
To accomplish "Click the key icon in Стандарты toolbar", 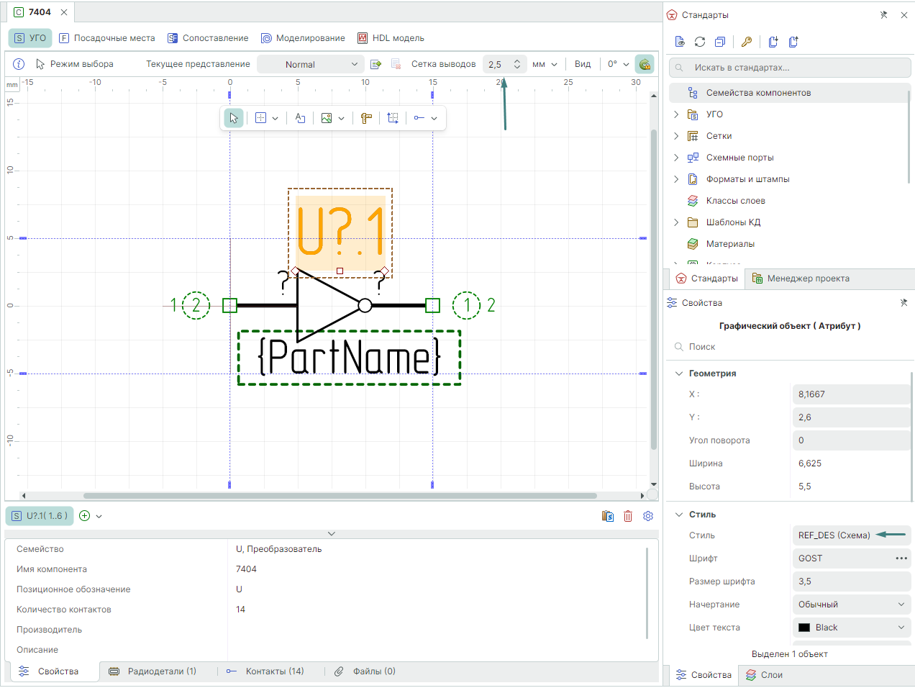I will point(747,42).
